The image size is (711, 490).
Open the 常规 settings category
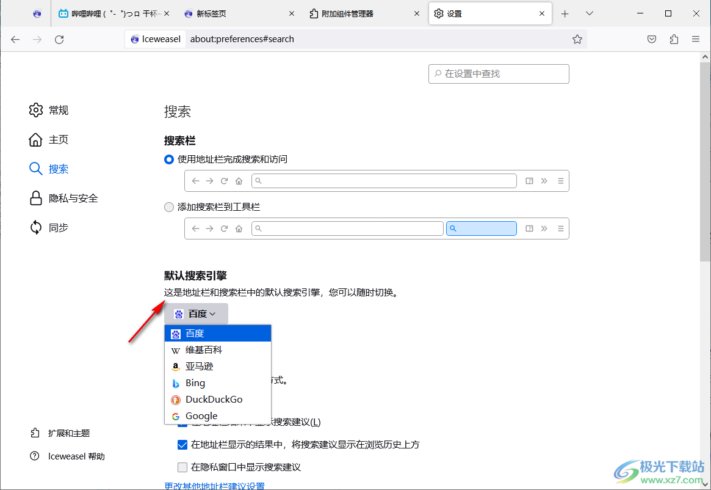48,111
